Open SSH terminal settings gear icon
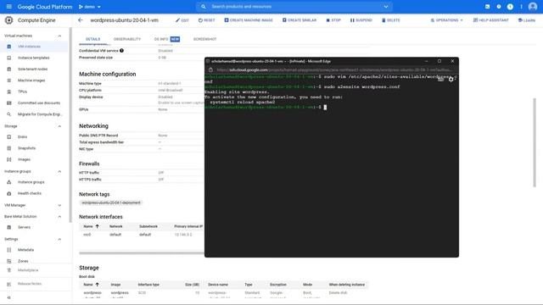Viewport: 543px width, 305px height. (451, 79)
